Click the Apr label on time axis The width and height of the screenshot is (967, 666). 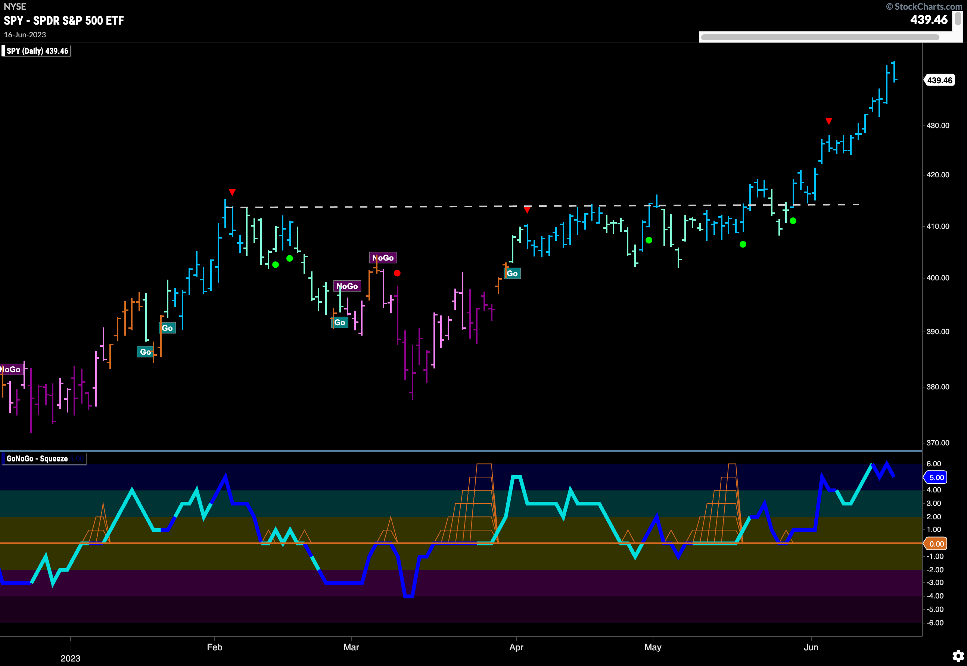click(516, 647)
